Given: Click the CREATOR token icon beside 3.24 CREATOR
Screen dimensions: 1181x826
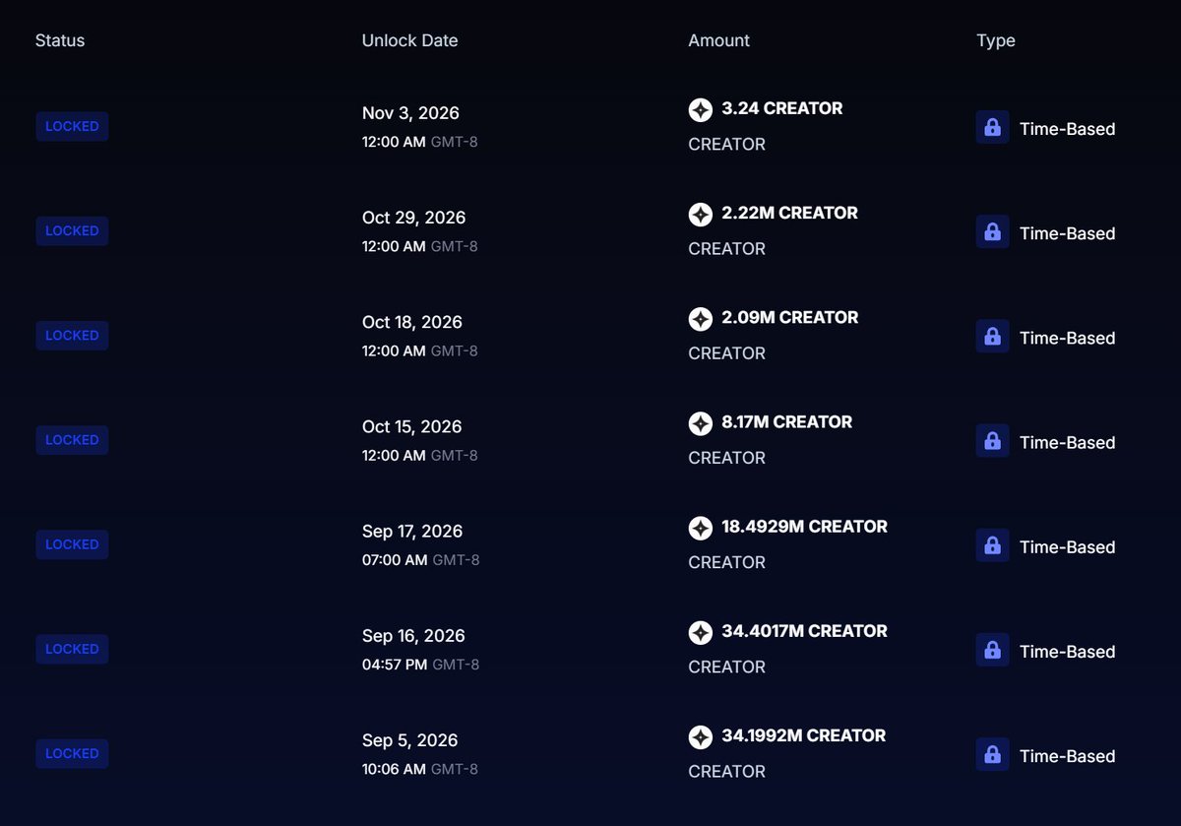Looking at the screenshot, I should (700, 109).
